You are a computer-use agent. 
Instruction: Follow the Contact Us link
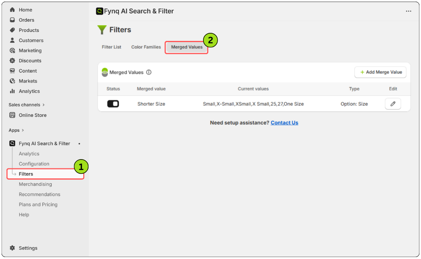[x=284, y=123]
